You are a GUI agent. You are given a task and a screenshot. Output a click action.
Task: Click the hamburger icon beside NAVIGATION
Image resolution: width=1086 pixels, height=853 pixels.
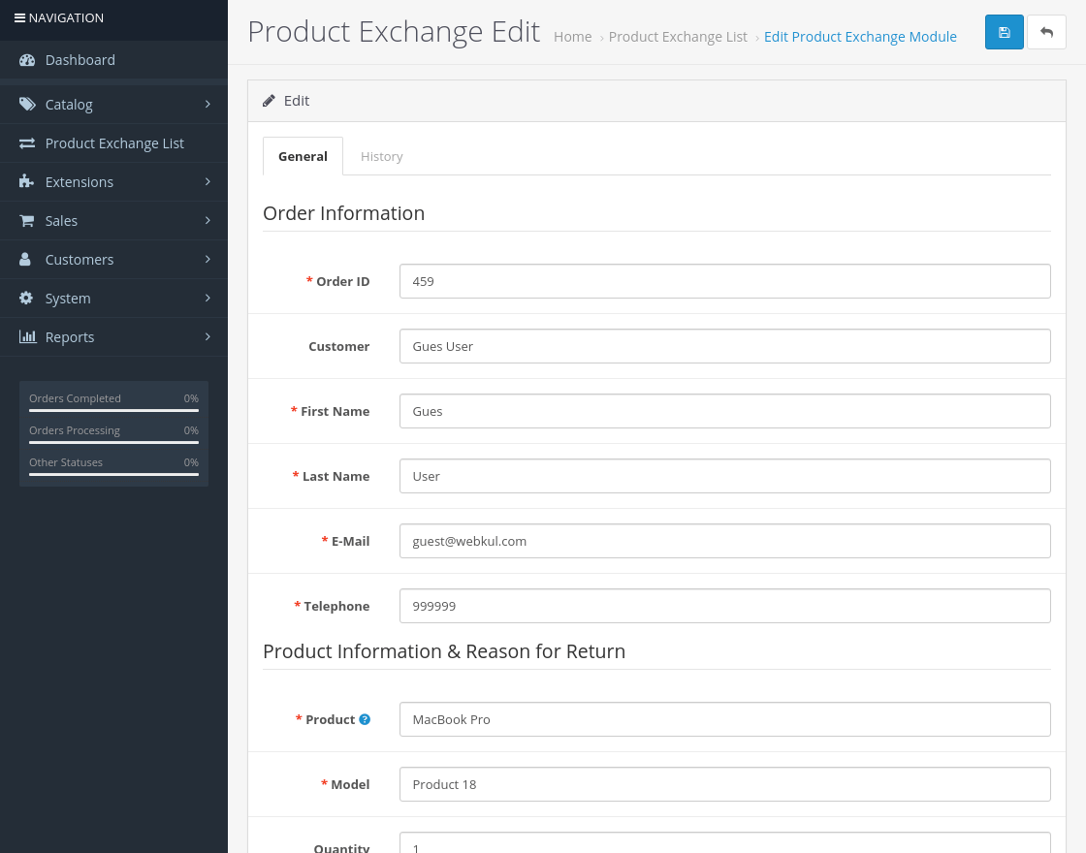tap(19, 18)
